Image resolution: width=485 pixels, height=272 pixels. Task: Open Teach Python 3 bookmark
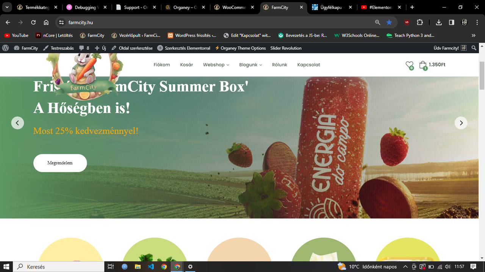(410, 35)
